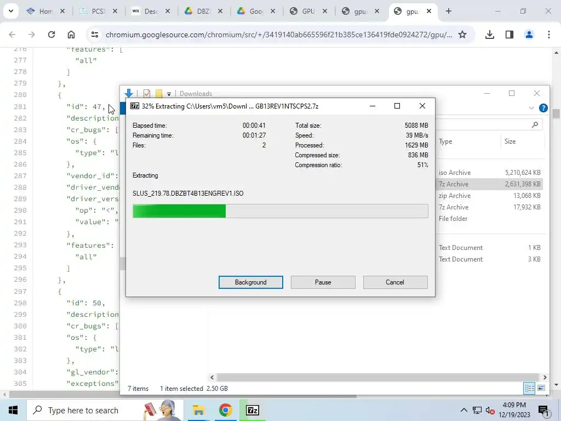This screenshot has height=421, width=561.
Task: View site information icon in address bar
Action: 95,35
